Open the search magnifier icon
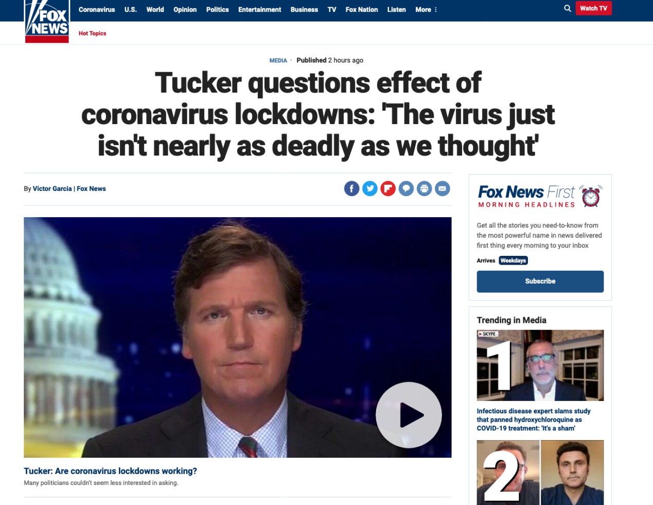653x505 pixels. click(x=568, y=8)
